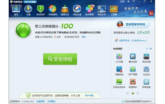The image size is (165, 104).
Task: Click the 快速通道 heading
Action: 118,49
